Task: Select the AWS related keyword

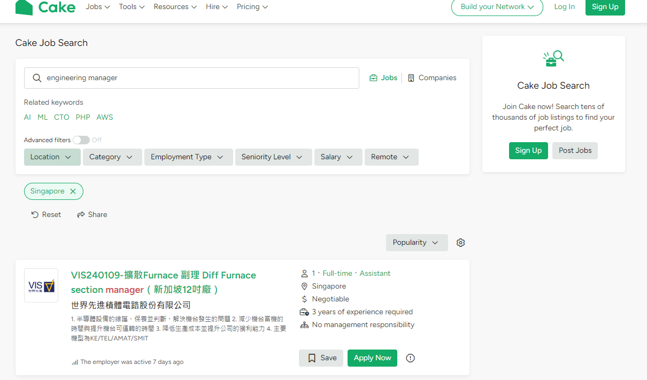Action: click(x=105, y=118)
